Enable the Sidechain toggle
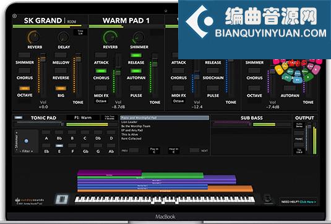The width and height of the screenshot is (331, 224). click(x=213, y=71)
